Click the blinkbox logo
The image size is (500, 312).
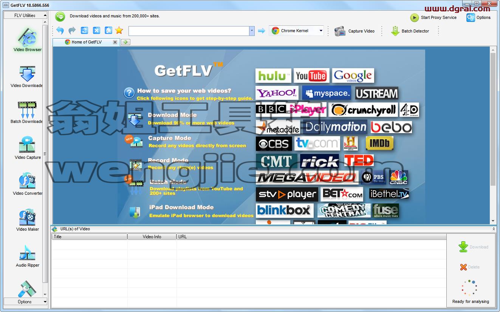[284, 210]
